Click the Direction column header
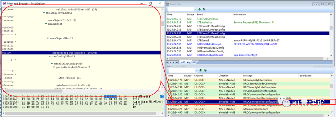This screenshot has width=336, height=117. 230,76
